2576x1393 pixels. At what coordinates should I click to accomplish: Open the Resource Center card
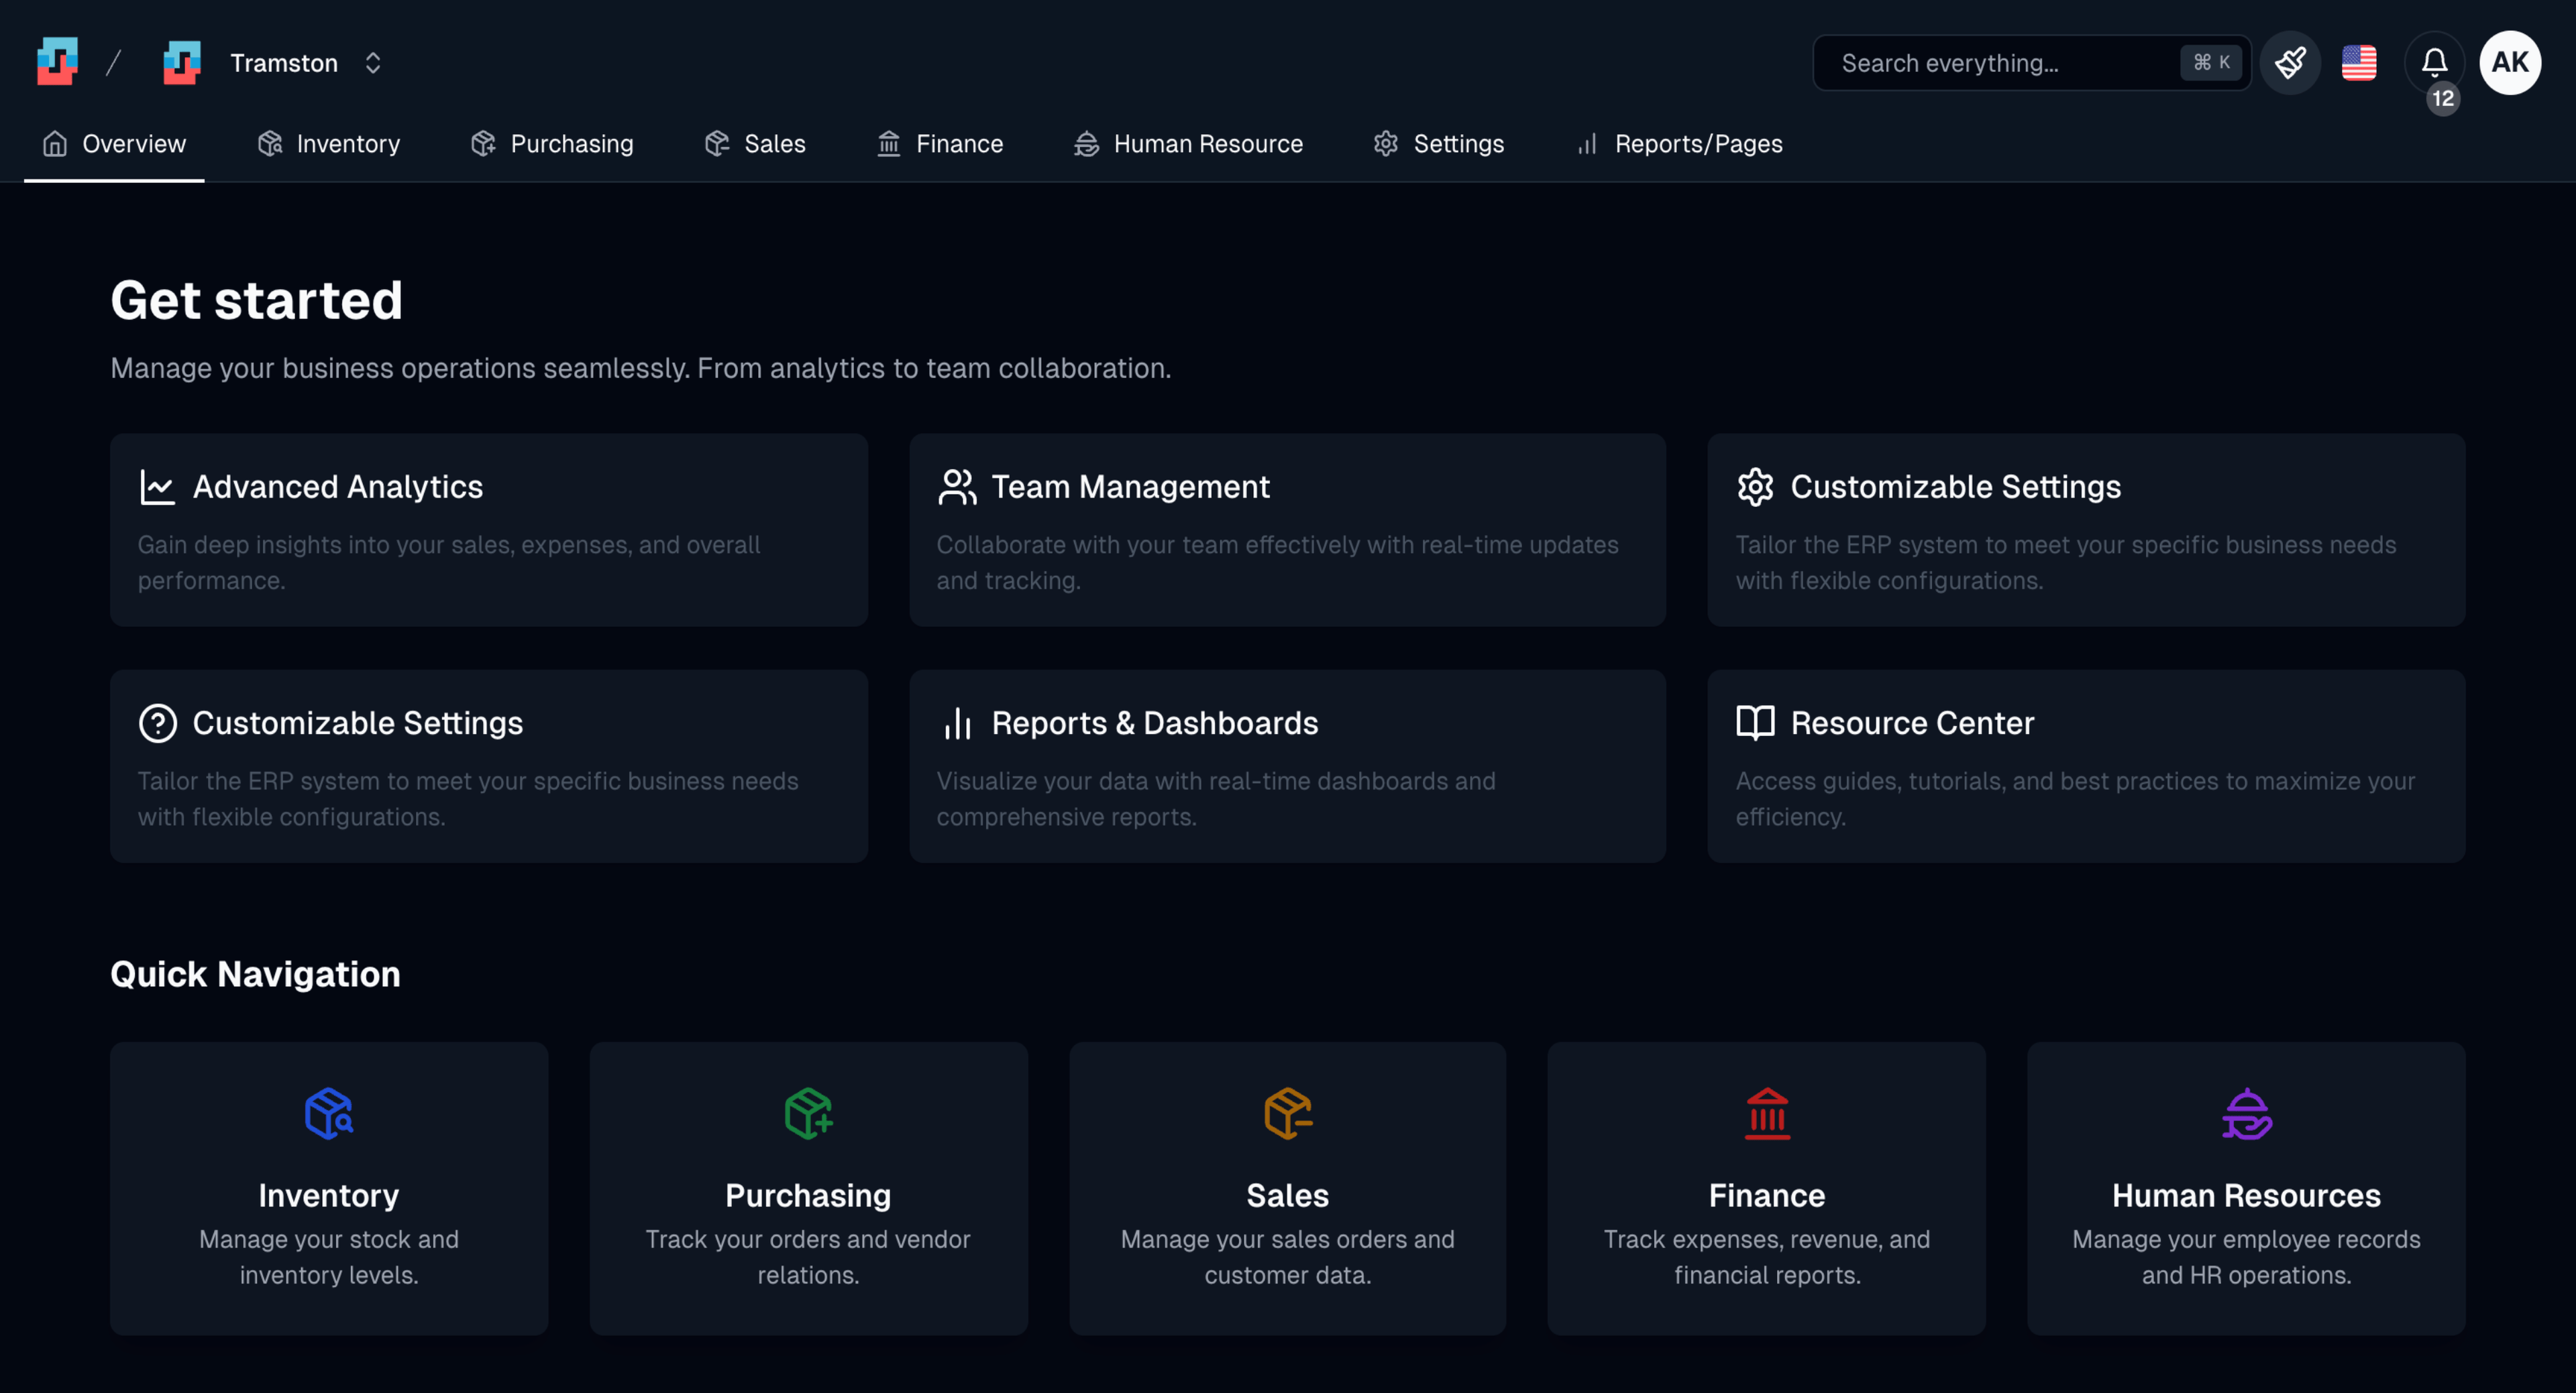click(2085, 766)
